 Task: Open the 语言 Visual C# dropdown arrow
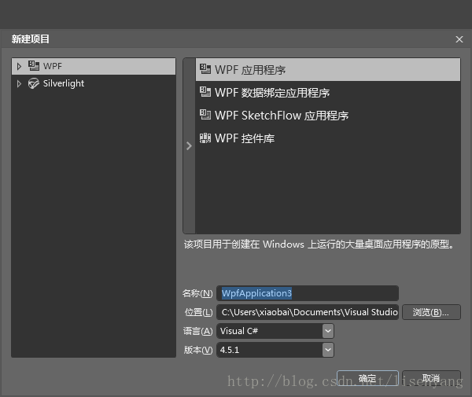[x=328, y=331]
